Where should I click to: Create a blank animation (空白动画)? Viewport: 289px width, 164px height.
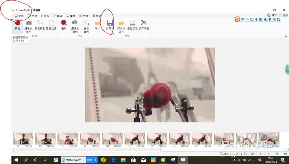tap(51, 25)
